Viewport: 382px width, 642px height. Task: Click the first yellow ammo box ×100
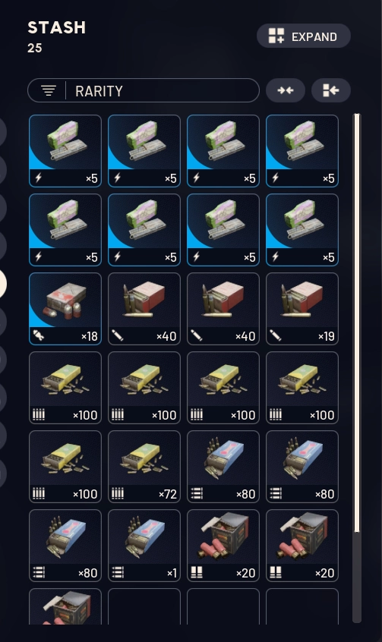tap(65, 388)
